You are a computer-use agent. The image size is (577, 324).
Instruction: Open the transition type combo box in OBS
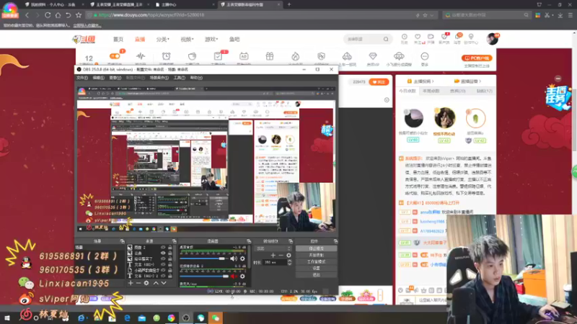click(x=273, y=248)
